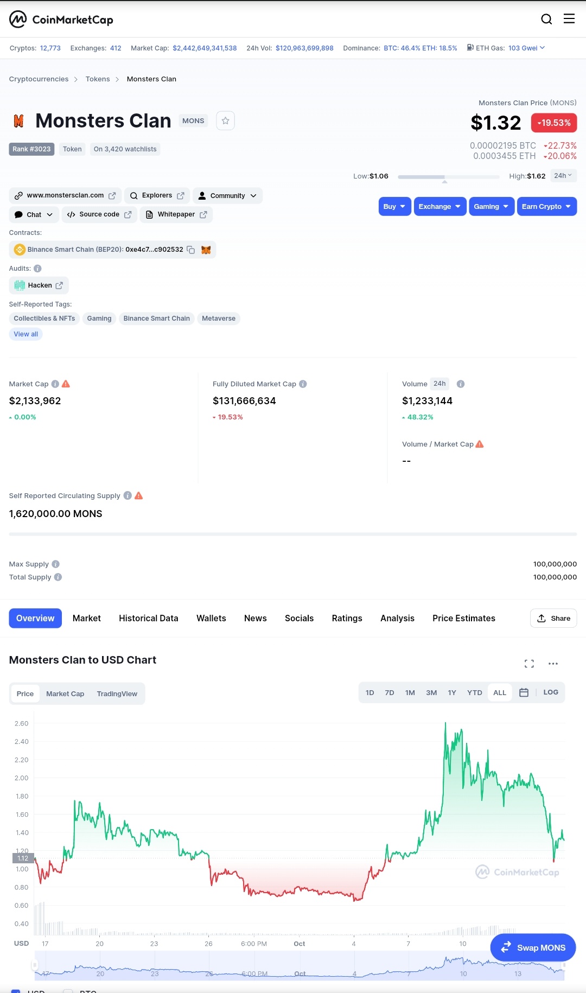Viewport: 586px width, 993px height.
Task: Expand the Exchange dropdown
Action: pos(440,206)
